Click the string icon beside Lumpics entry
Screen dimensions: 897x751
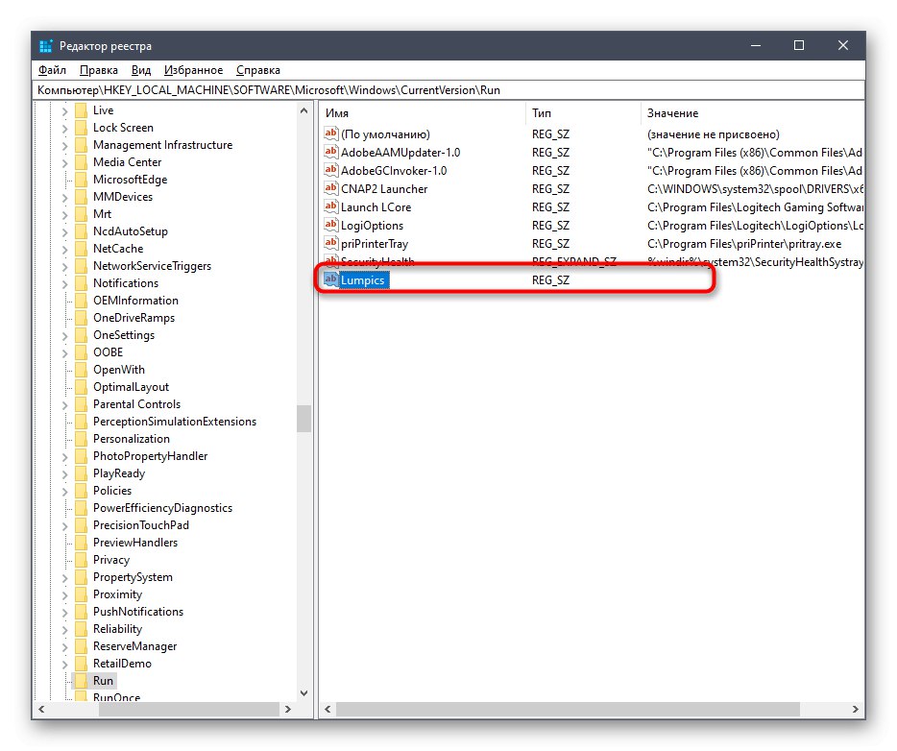pyautogui.click(x=330, y=279)
